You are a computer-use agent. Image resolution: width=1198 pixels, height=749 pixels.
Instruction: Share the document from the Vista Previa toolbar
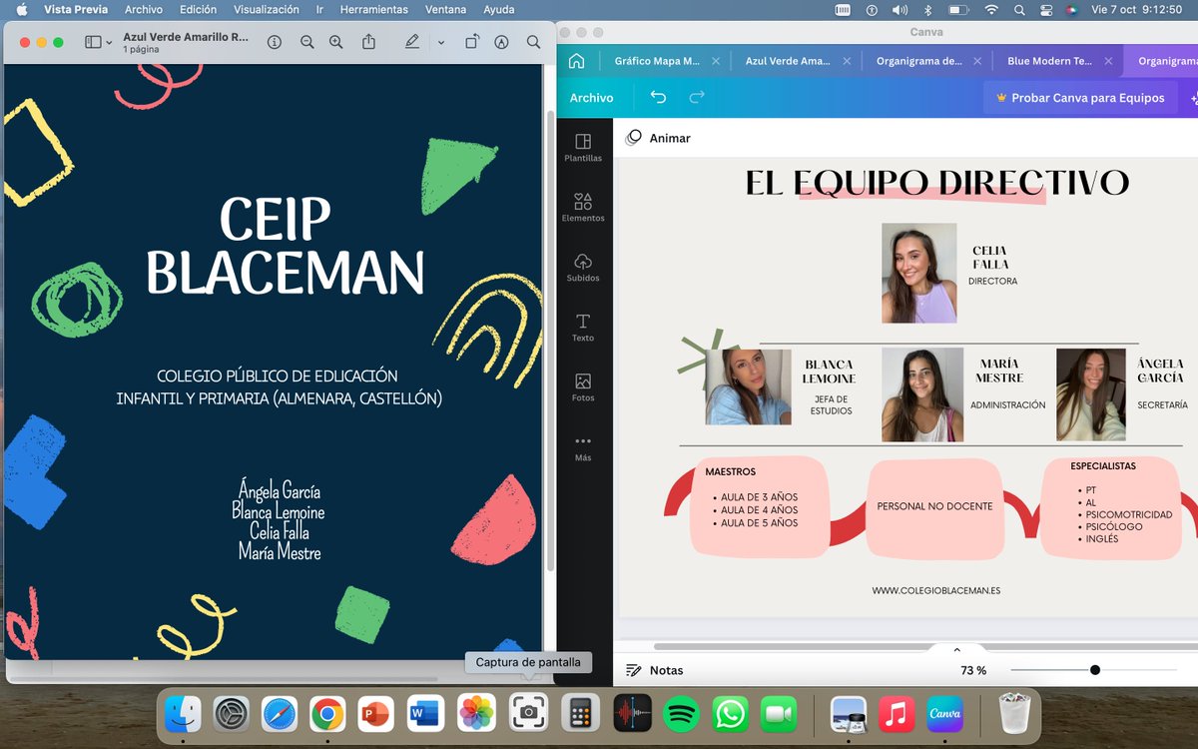point(369,42)
